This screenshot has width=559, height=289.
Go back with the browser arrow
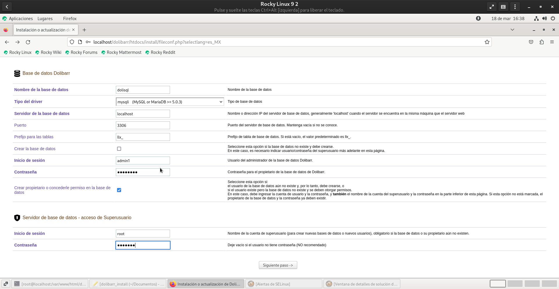(7, 42)
